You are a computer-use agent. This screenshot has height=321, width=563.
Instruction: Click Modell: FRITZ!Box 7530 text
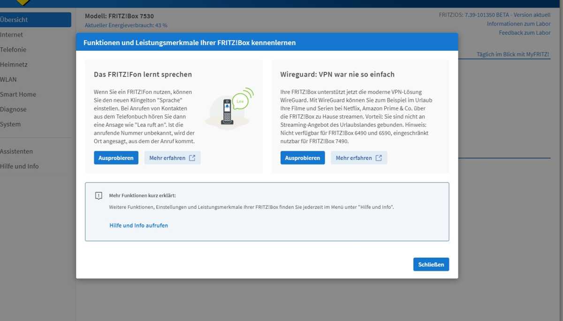[x=119, y=16]
